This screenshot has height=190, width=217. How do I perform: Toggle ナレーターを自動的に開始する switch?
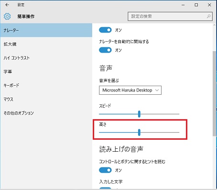coord(105,50)
